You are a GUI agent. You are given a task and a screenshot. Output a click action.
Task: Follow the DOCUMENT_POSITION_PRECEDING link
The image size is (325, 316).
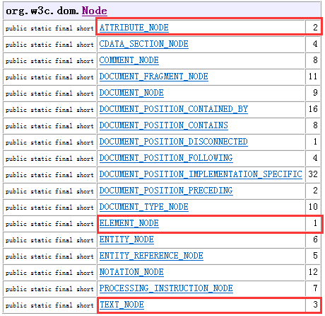(x=166, y=191)
